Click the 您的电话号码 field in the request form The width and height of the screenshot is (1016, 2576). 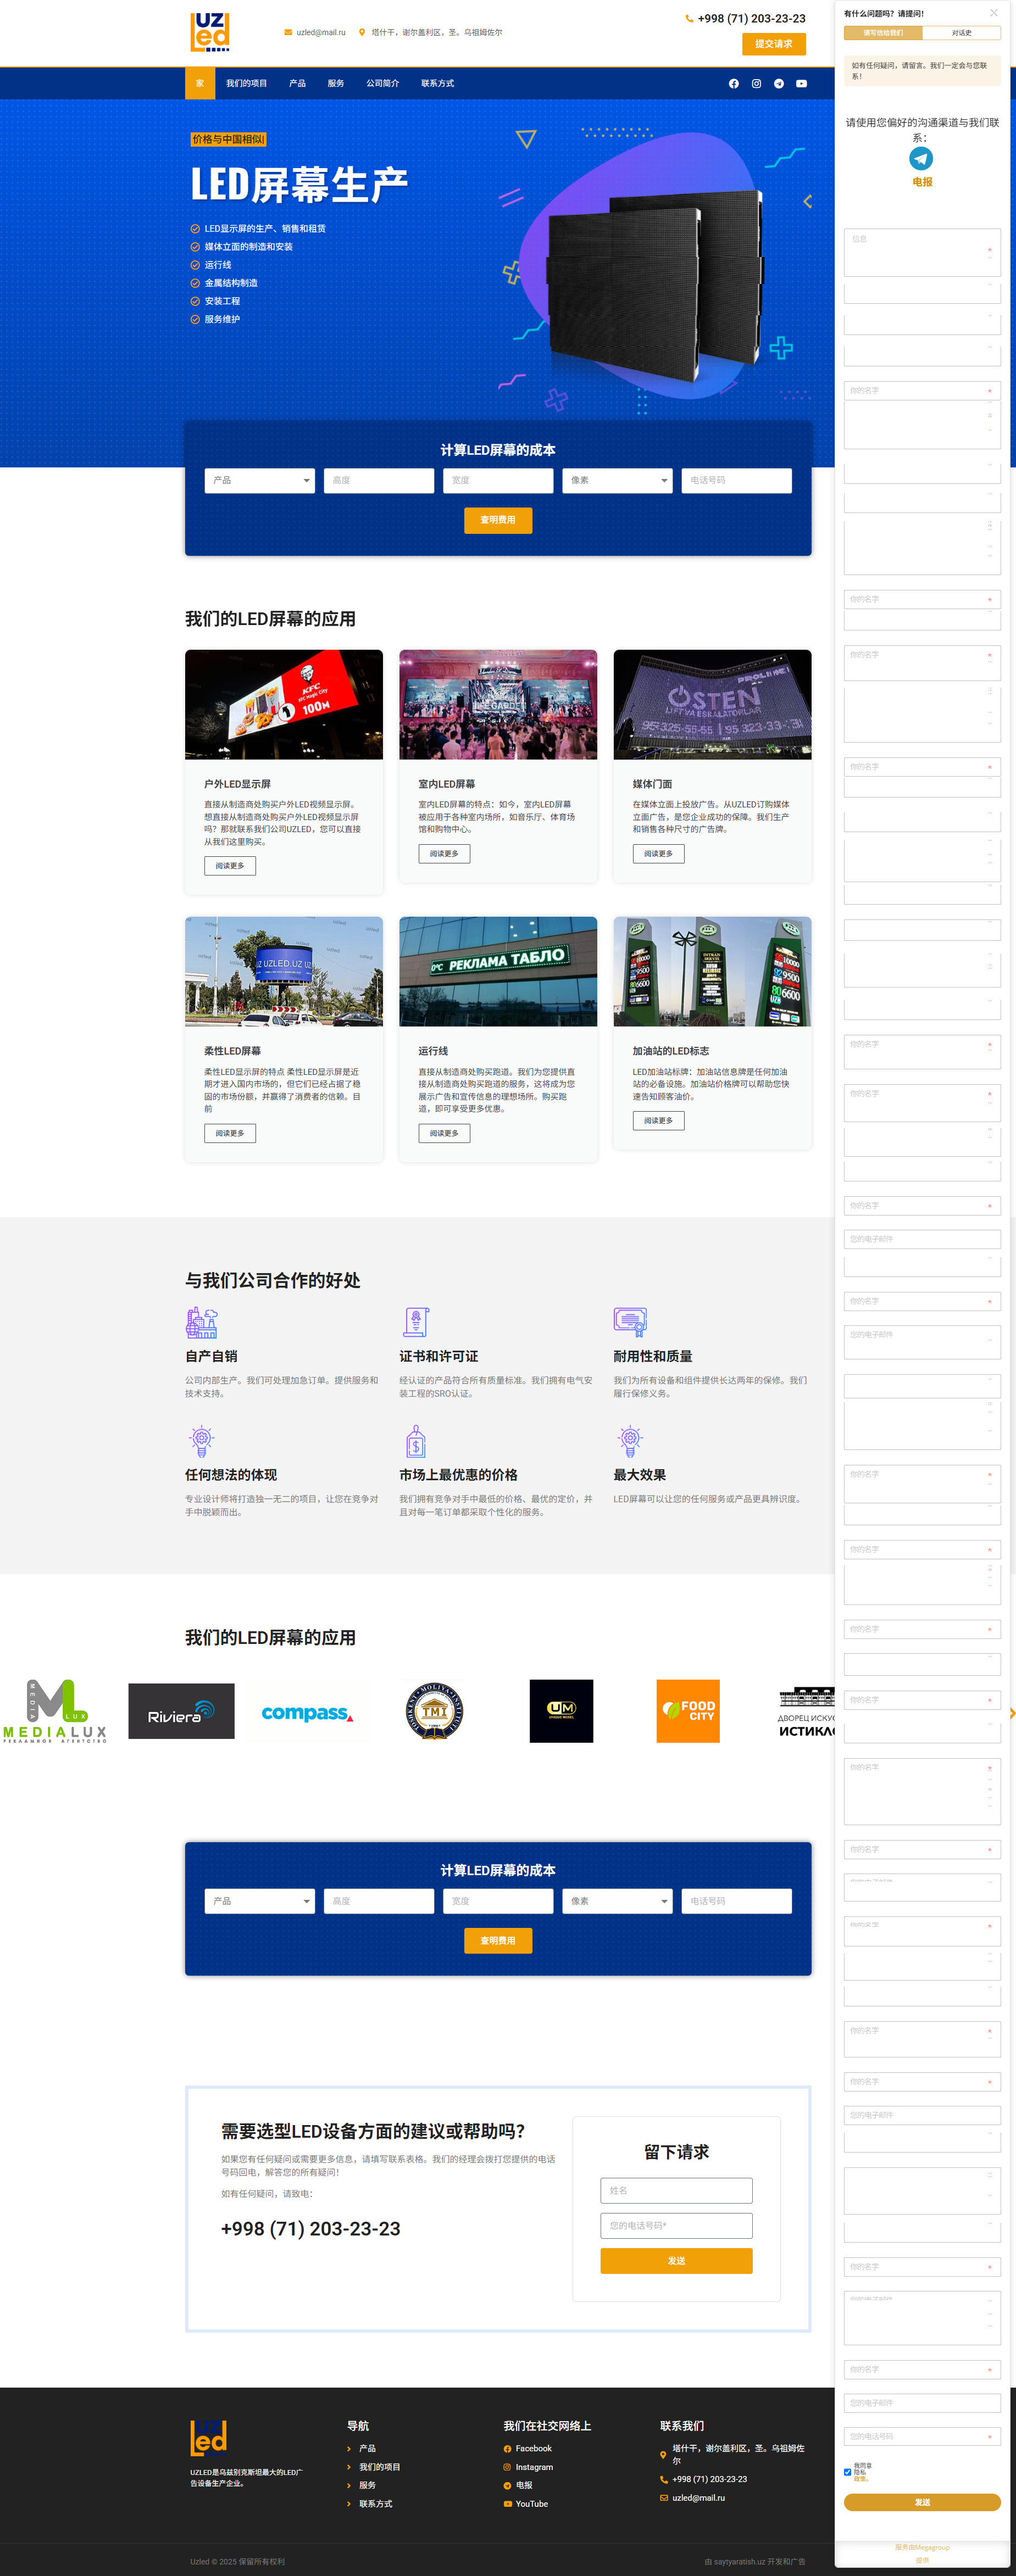click(676, 2225)
